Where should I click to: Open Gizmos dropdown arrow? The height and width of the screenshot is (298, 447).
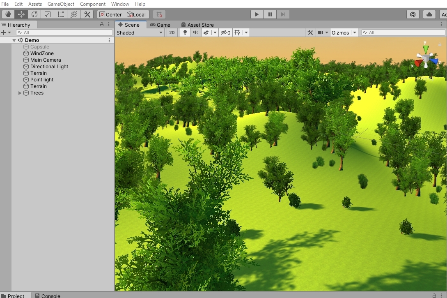coord(355,32)
